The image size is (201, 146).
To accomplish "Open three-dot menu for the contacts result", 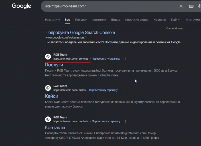I will point(126,121).
